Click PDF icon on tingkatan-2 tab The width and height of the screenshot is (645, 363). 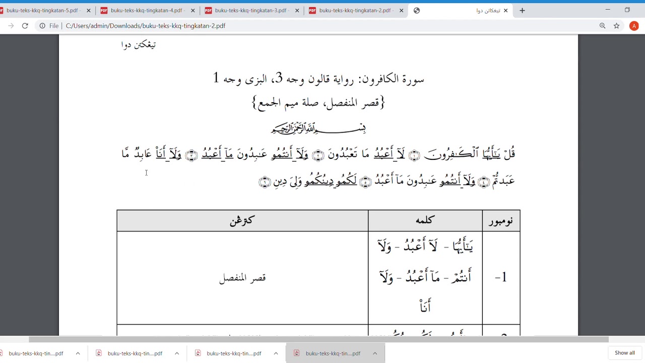pyautogui.click(x=312, y=11)
